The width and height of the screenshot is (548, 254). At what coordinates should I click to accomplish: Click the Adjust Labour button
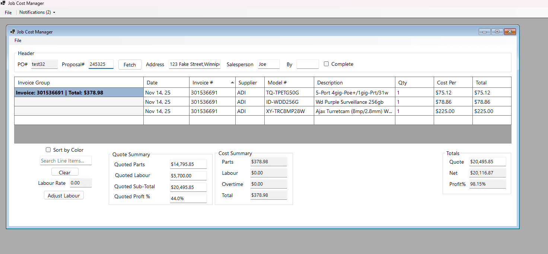point(64,196)
